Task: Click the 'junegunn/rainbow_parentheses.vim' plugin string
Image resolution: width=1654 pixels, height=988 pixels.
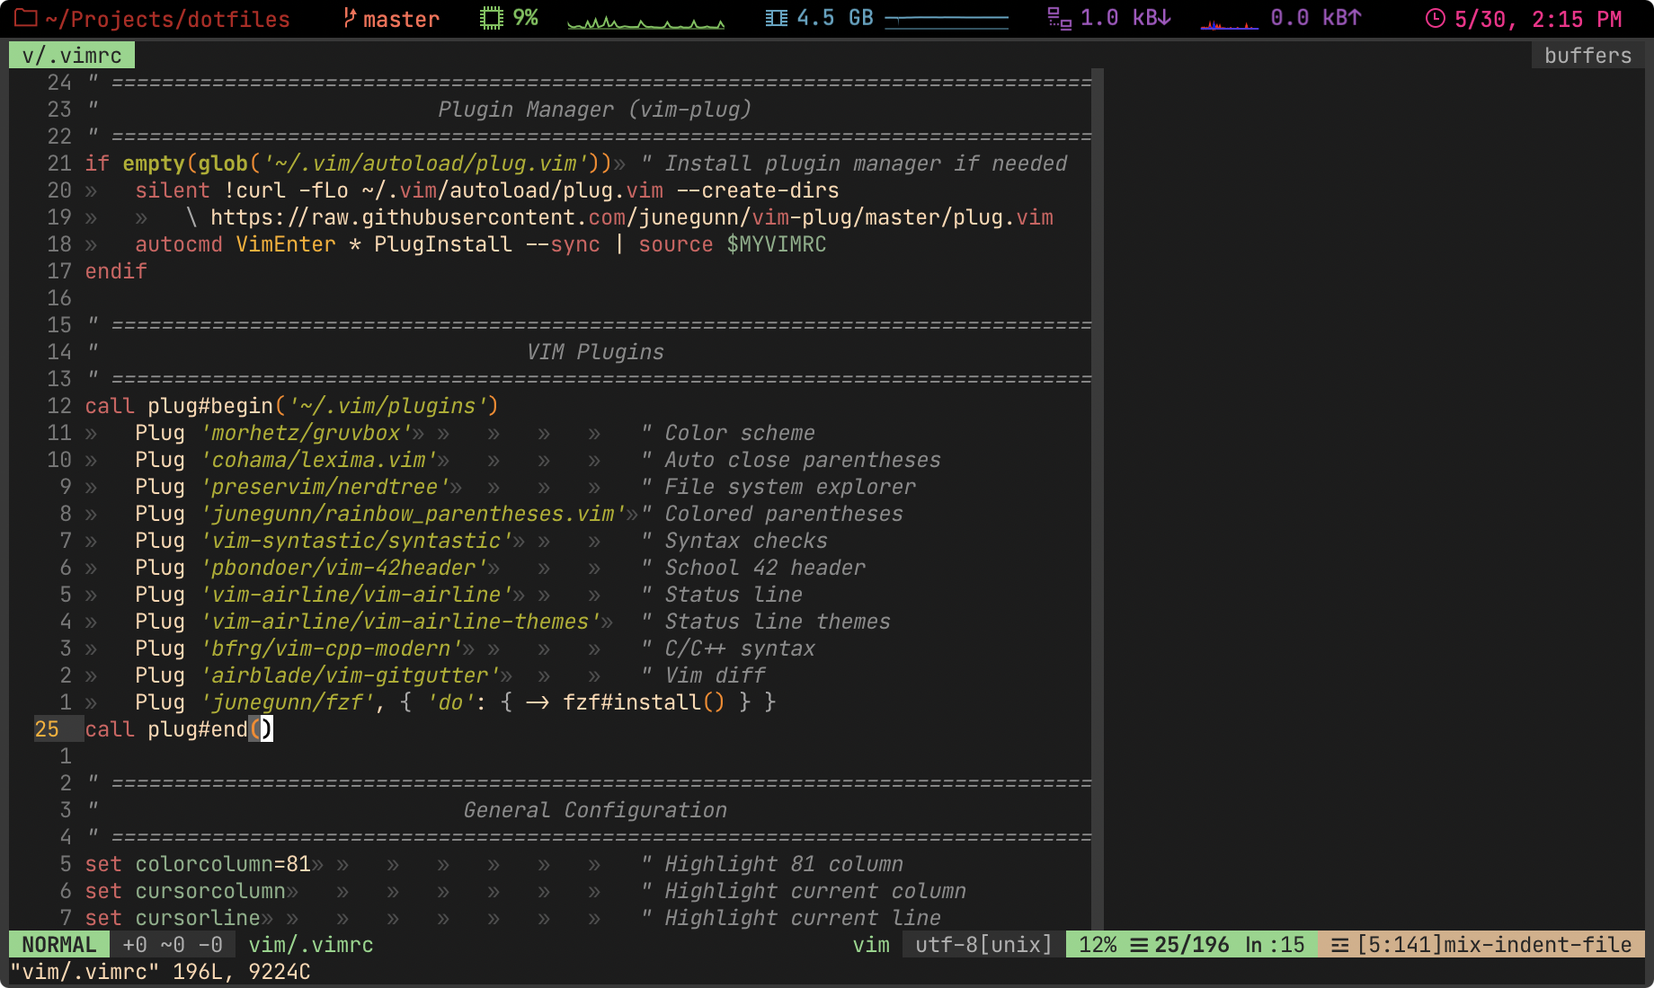Action: (x=413, y=514)
